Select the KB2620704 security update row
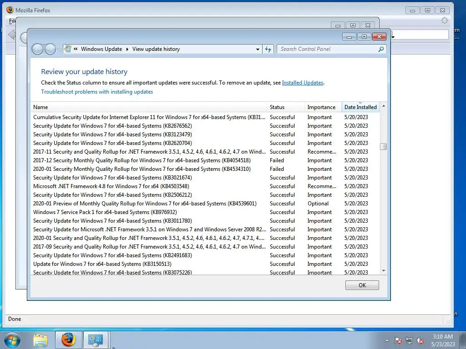466x349 pixels. [205, 143]
